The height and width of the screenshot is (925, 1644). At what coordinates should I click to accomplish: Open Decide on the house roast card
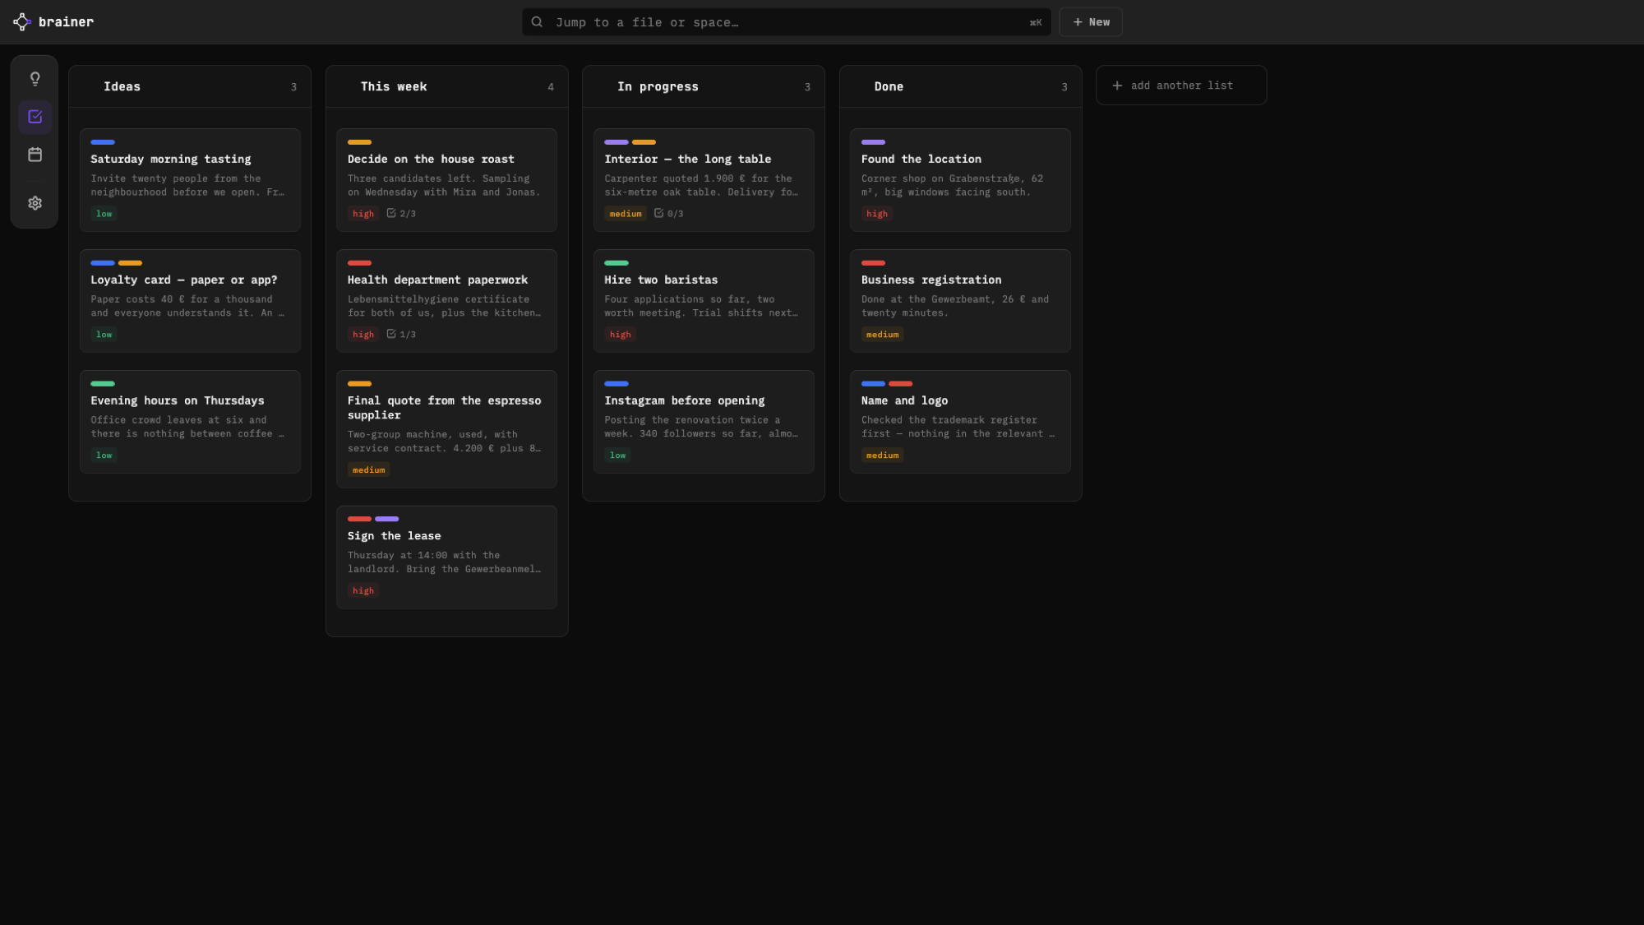pyautogui.click(x=447, y=180)
